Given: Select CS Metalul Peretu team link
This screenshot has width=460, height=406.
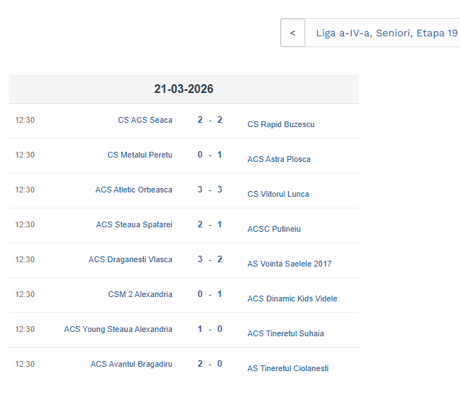Looking at the screenshot, I should tap(140, 155).
